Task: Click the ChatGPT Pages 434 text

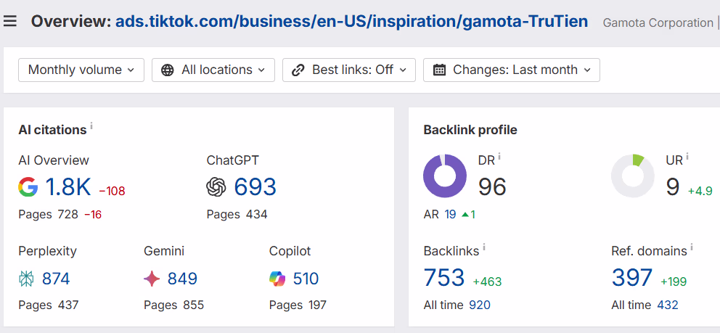Action: coord(237,214)
